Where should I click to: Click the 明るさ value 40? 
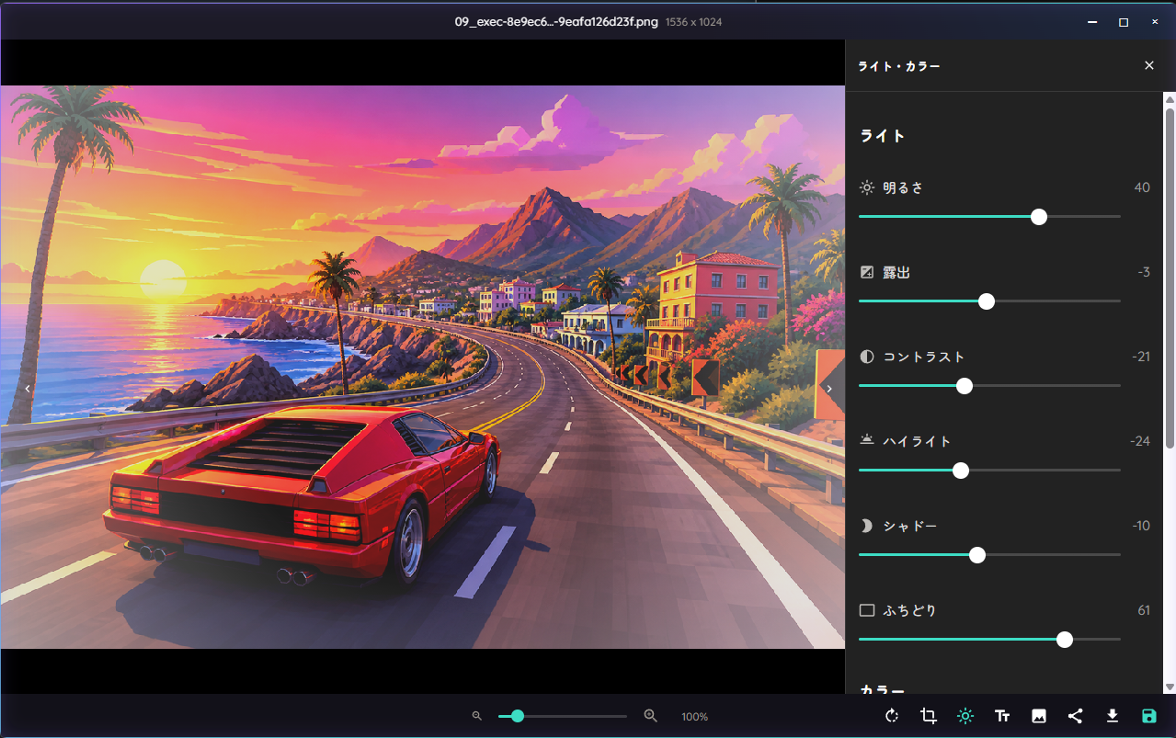1142,187
